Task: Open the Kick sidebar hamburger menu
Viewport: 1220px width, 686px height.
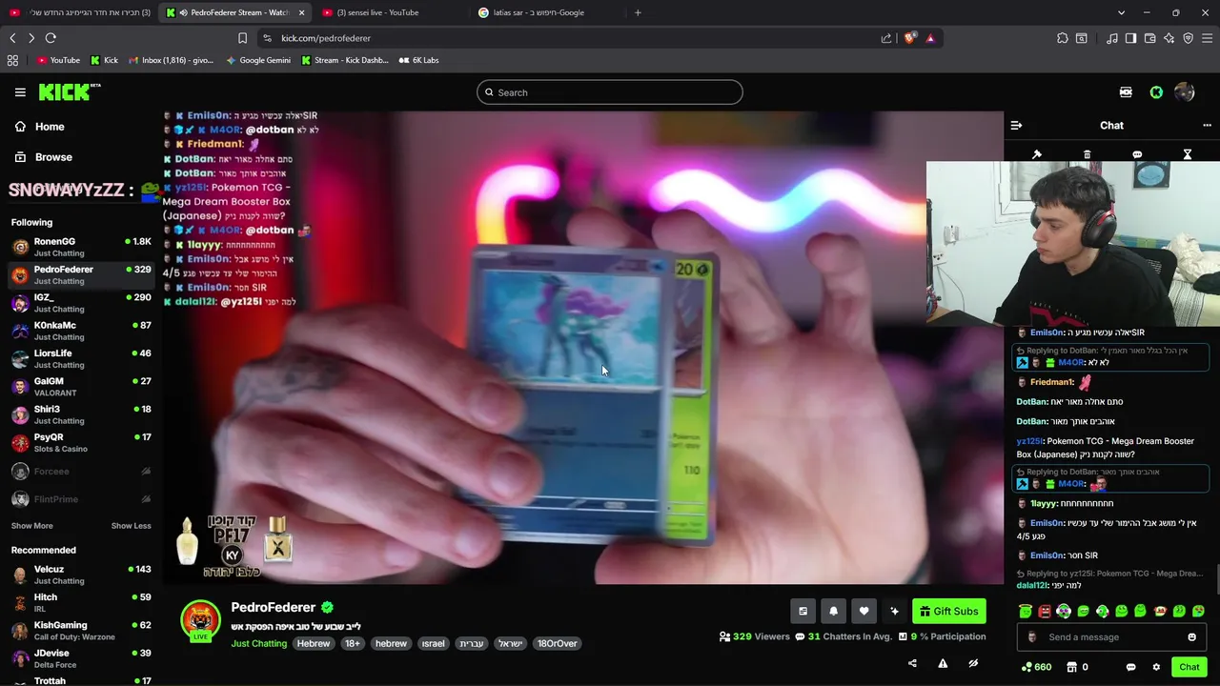Action: pos(20,92)
